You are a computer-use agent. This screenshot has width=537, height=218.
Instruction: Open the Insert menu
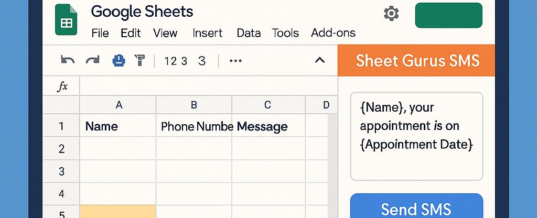pyautogui.click(x=207, y=33)
